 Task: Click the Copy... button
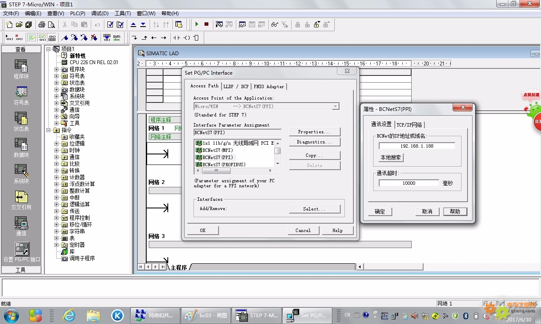(x=314, y=156)
